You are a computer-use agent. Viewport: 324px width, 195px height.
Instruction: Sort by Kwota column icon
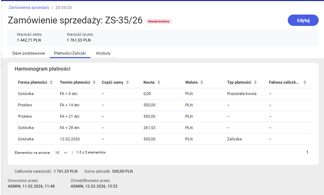click(x=159, y=82)
